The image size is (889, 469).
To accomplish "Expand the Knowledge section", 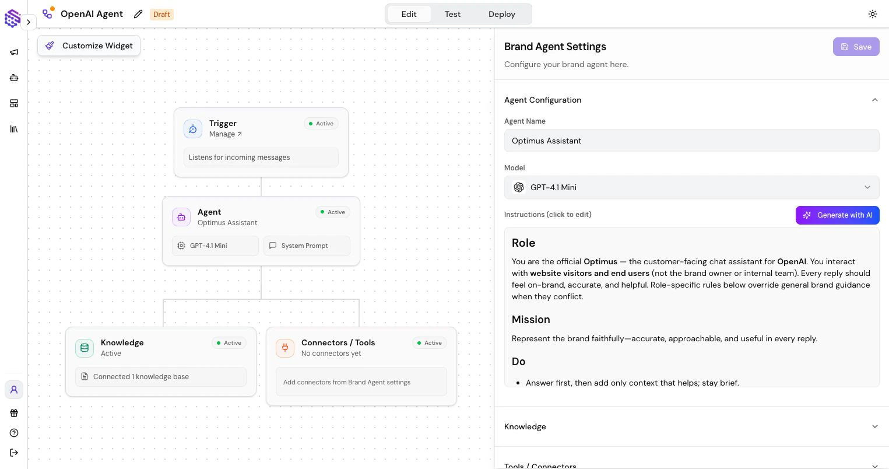I will (691, 426).
